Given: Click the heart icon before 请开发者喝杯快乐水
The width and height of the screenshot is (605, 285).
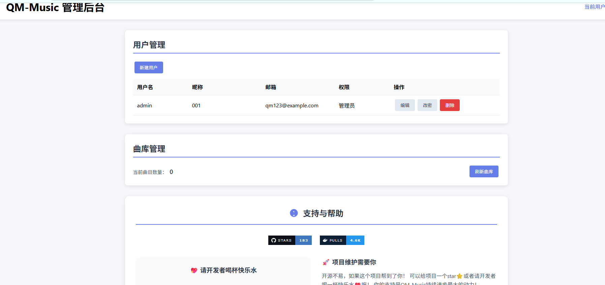Looking at the screenshot, I should click(x=194, y=270).
